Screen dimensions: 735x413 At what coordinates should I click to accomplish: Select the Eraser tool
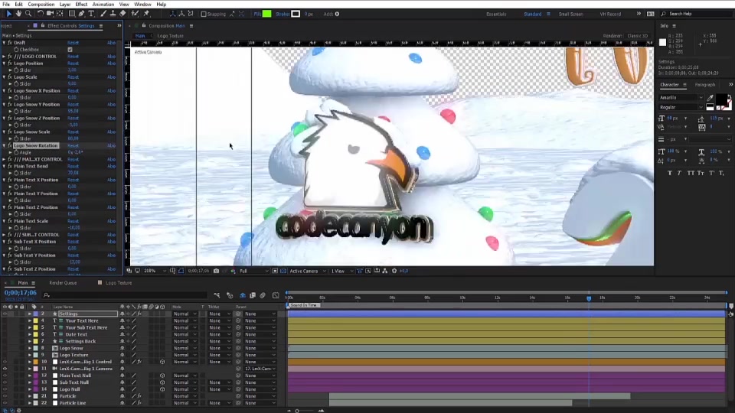click(x=122, y=14)
